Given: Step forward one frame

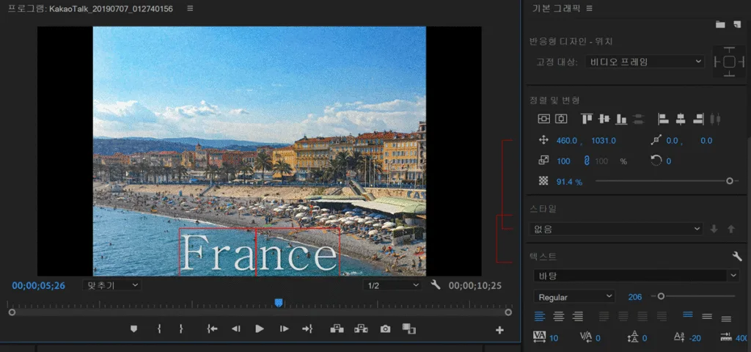Looking at the screenshot, I should [284, 329].
